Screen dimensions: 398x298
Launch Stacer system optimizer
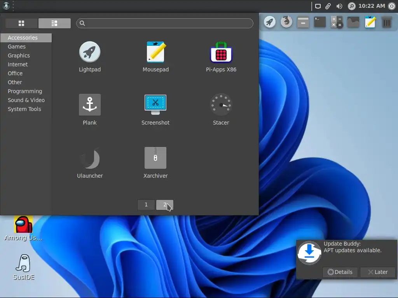(x=221, y=110)
